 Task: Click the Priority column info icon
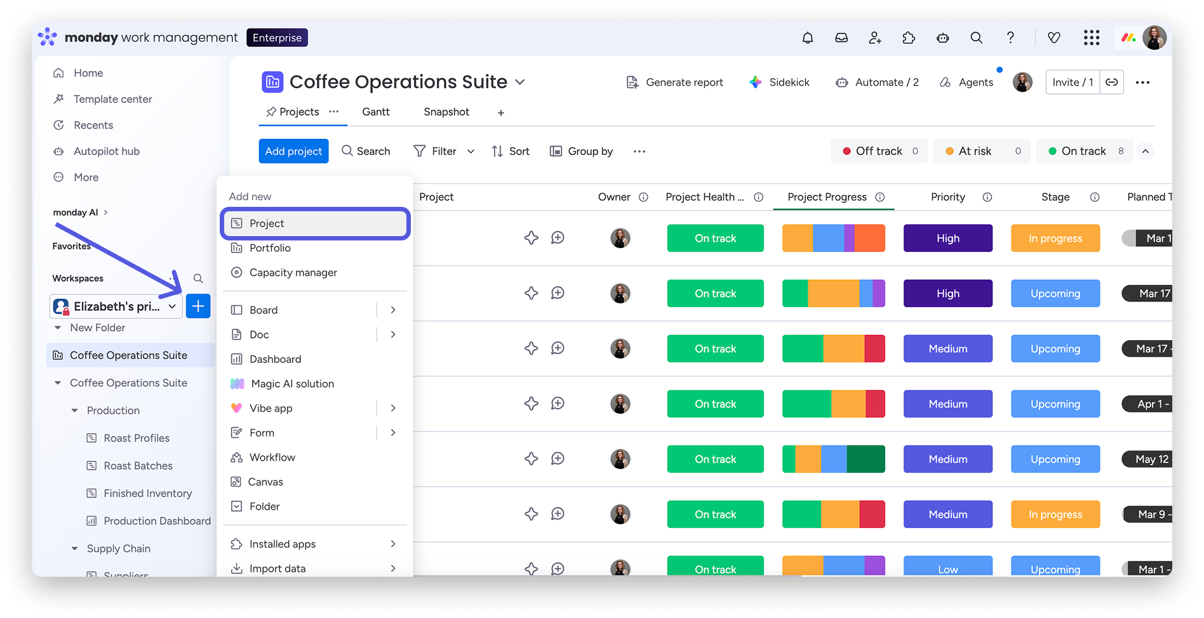[x=987, y=197]
